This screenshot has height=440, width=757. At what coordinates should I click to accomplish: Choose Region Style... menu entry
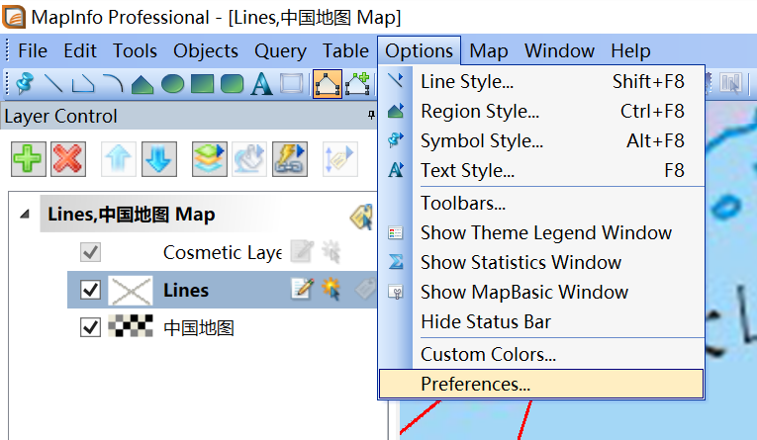click(541, 111)
